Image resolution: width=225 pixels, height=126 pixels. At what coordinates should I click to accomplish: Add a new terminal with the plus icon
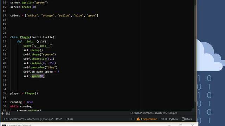click(x=2, y=113)
